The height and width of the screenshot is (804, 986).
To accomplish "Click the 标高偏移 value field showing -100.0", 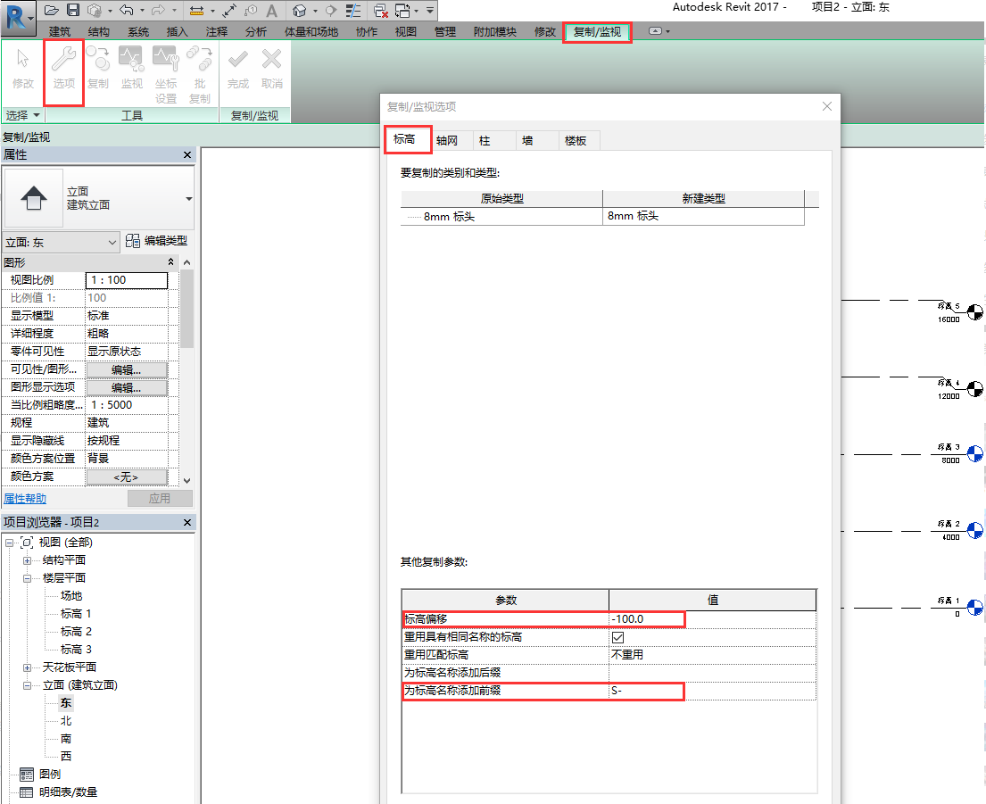I will coord(647,618).
